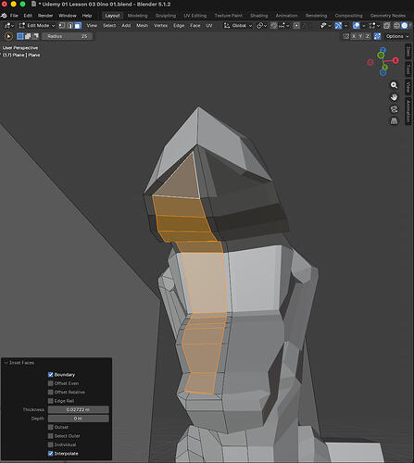Click the pan view hand icon
Image resolution: width=414 pixels, height=463 pixels.
[x=394, y=97]
